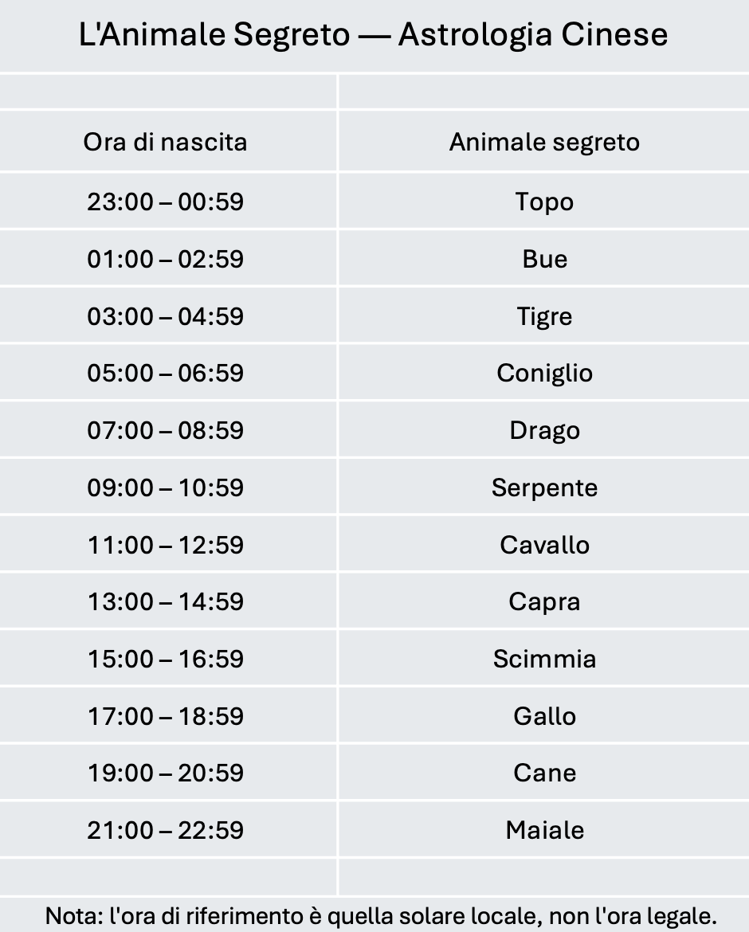749x932 pixels.
Task: Click the Scimmia cell
Action: [x=544, y=658]
